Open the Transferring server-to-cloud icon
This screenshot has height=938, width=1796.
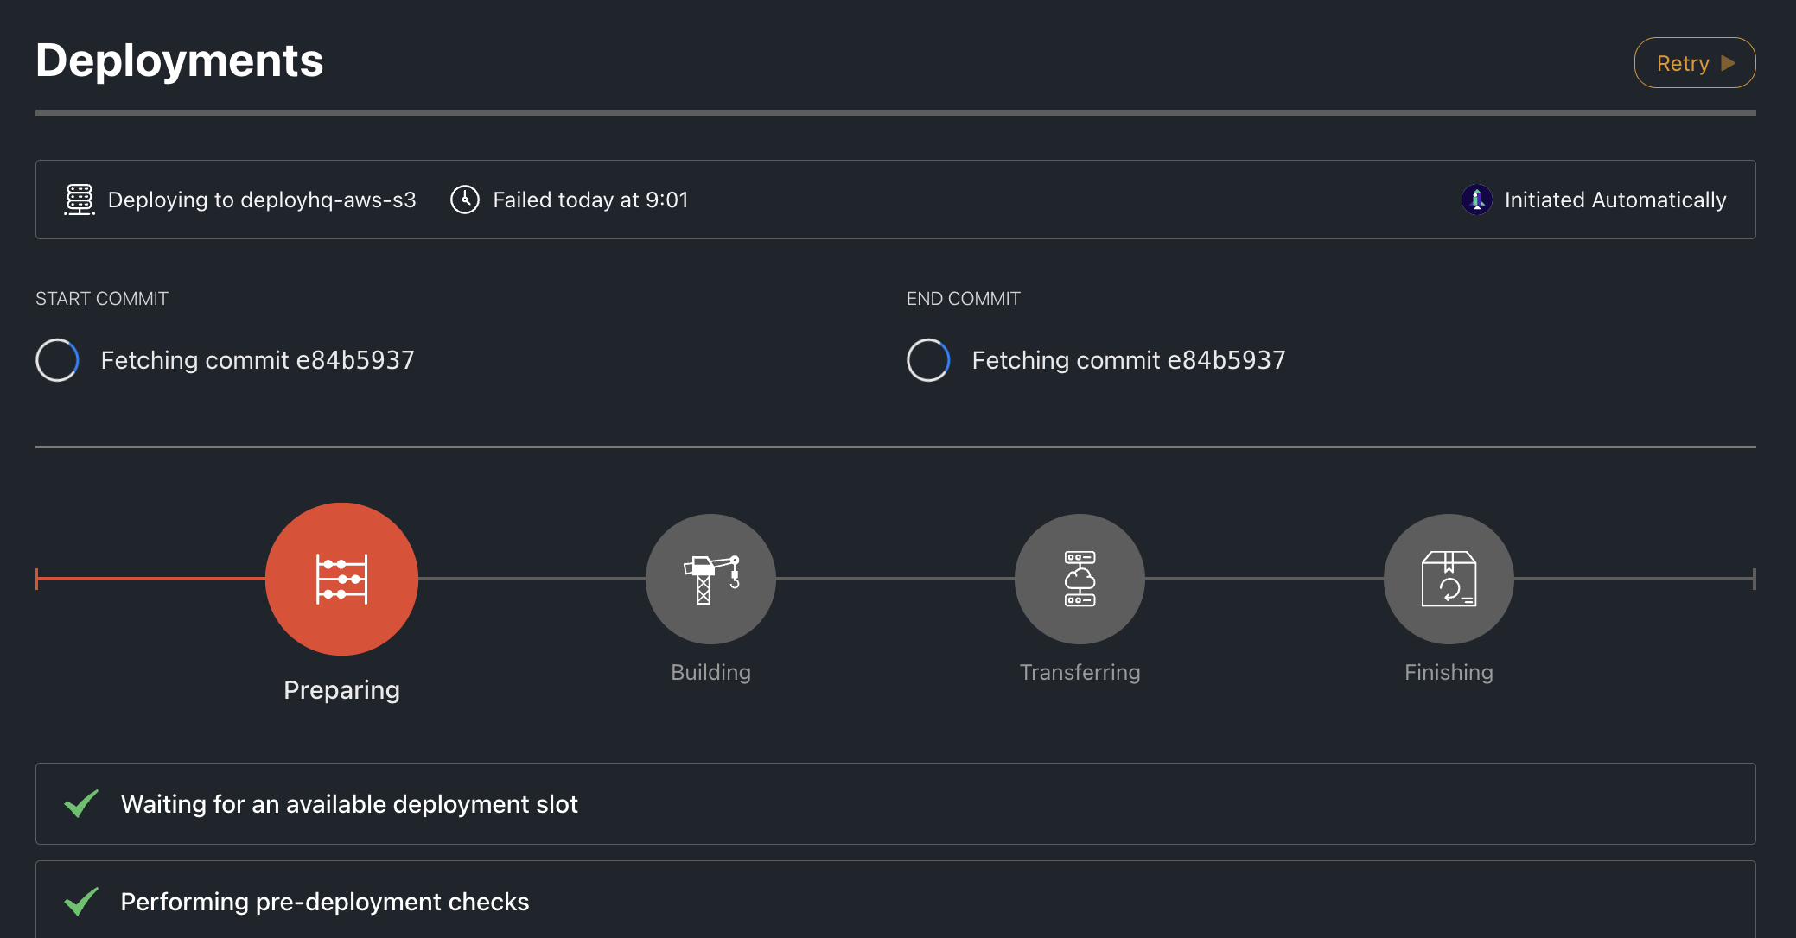click(1080, 579)
